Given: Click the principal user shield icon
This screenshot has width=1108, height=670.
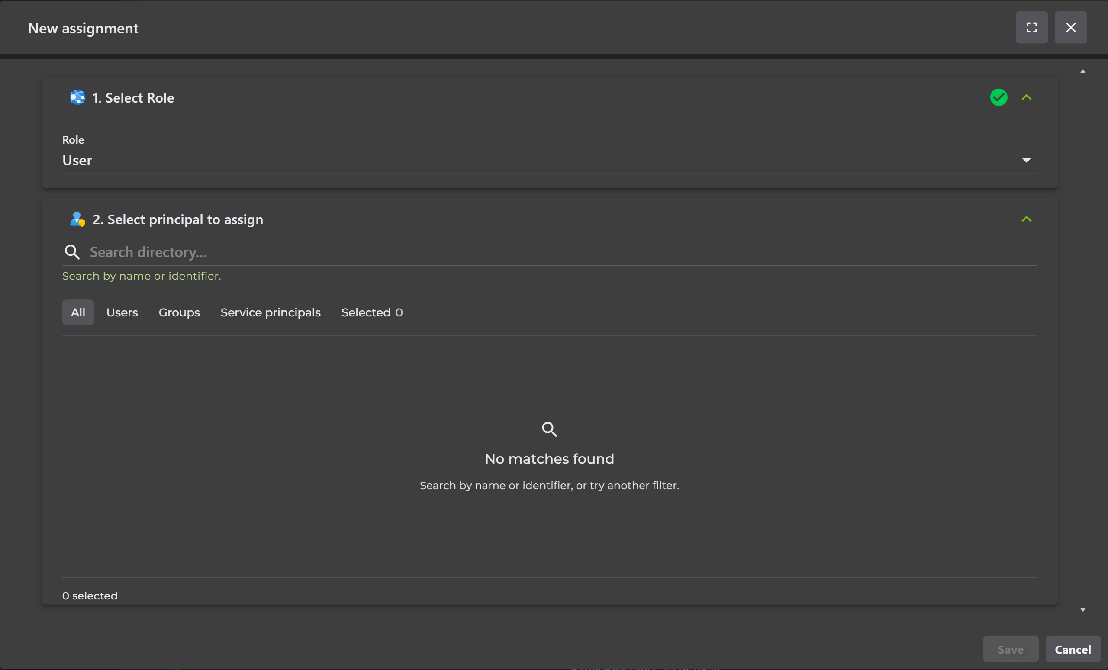Looking at the screenshot, I should (77, 219).
